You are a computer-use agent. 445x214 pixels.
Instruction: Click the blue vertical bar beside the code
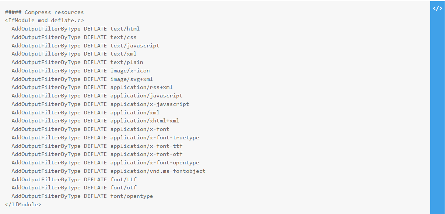coord(437,107)
